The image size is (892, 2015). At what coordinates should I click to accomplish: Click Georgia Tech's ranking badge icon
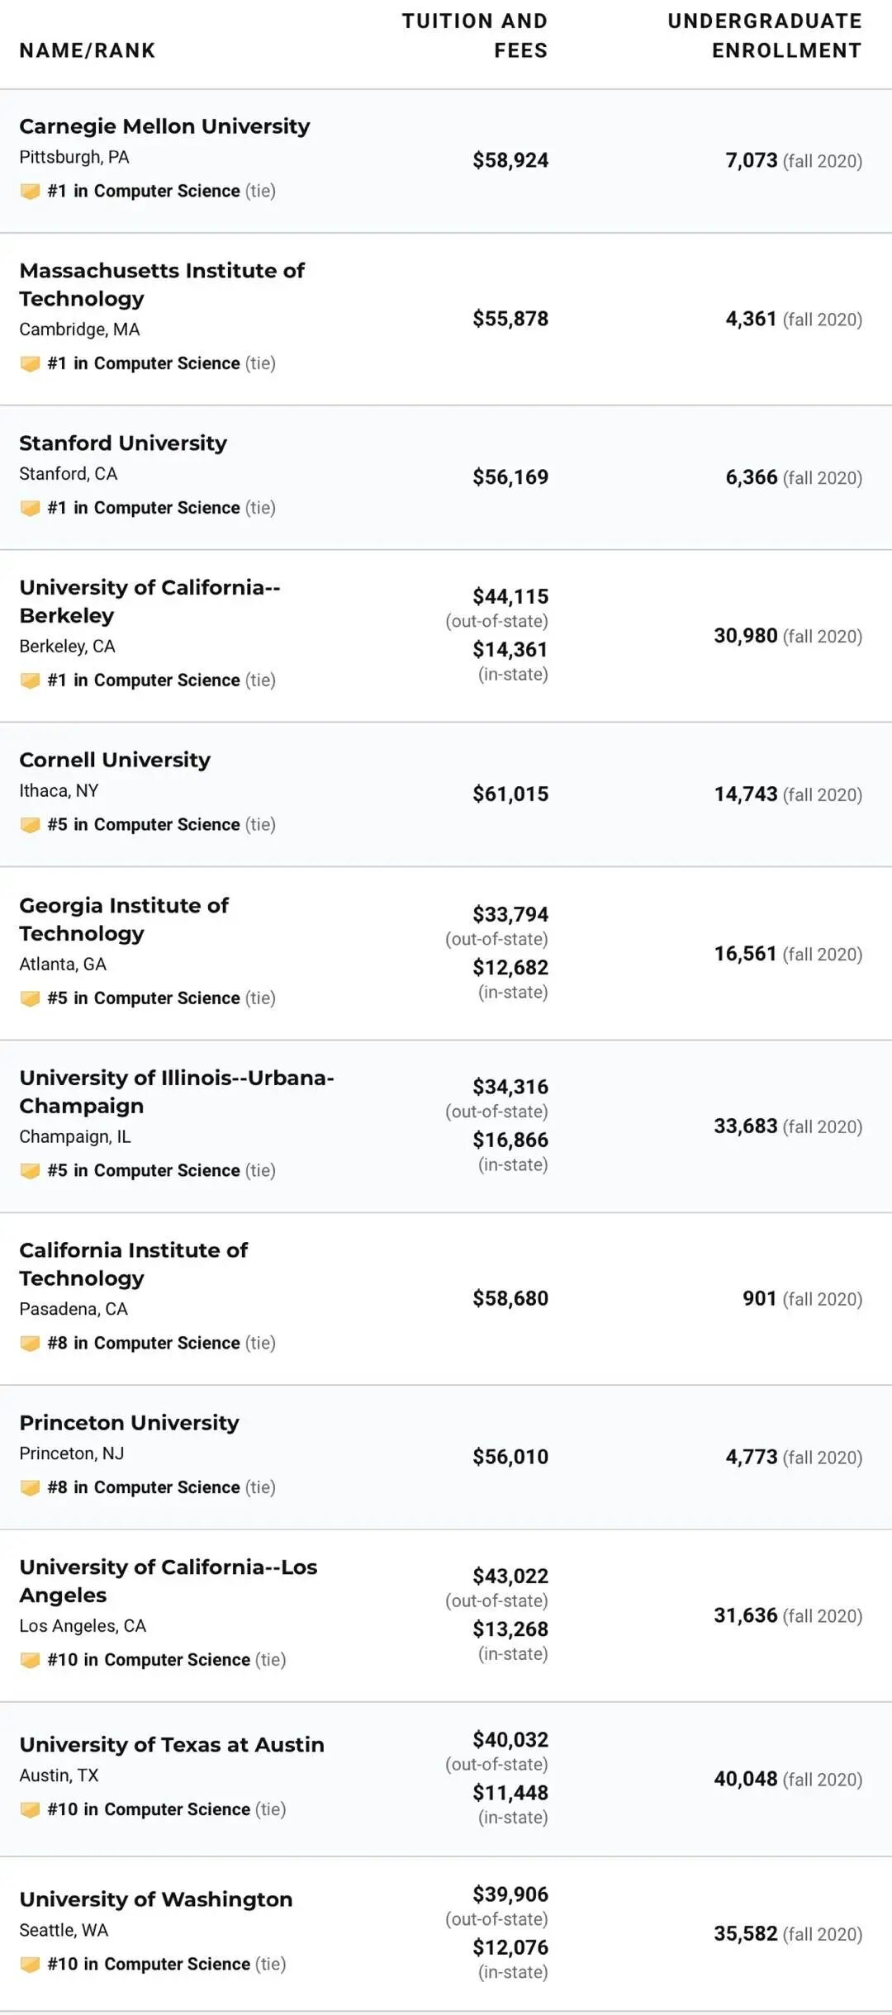tap(30, 999)
